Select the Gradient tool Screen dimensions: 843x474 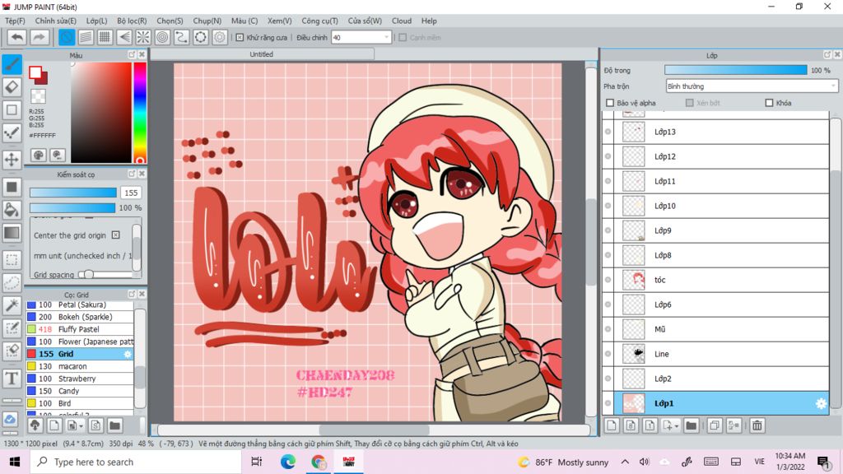point(12,233)
